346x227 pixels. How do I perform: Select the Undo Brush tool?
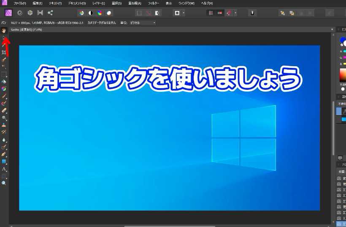4,132
